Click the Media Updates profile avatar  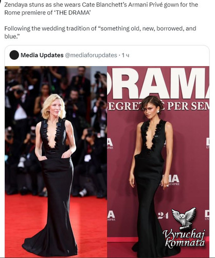click(x=14, y=55)
